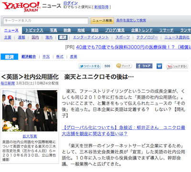Click the mixi check button
This screenshot has width=191, height=172.
[124, 66]
